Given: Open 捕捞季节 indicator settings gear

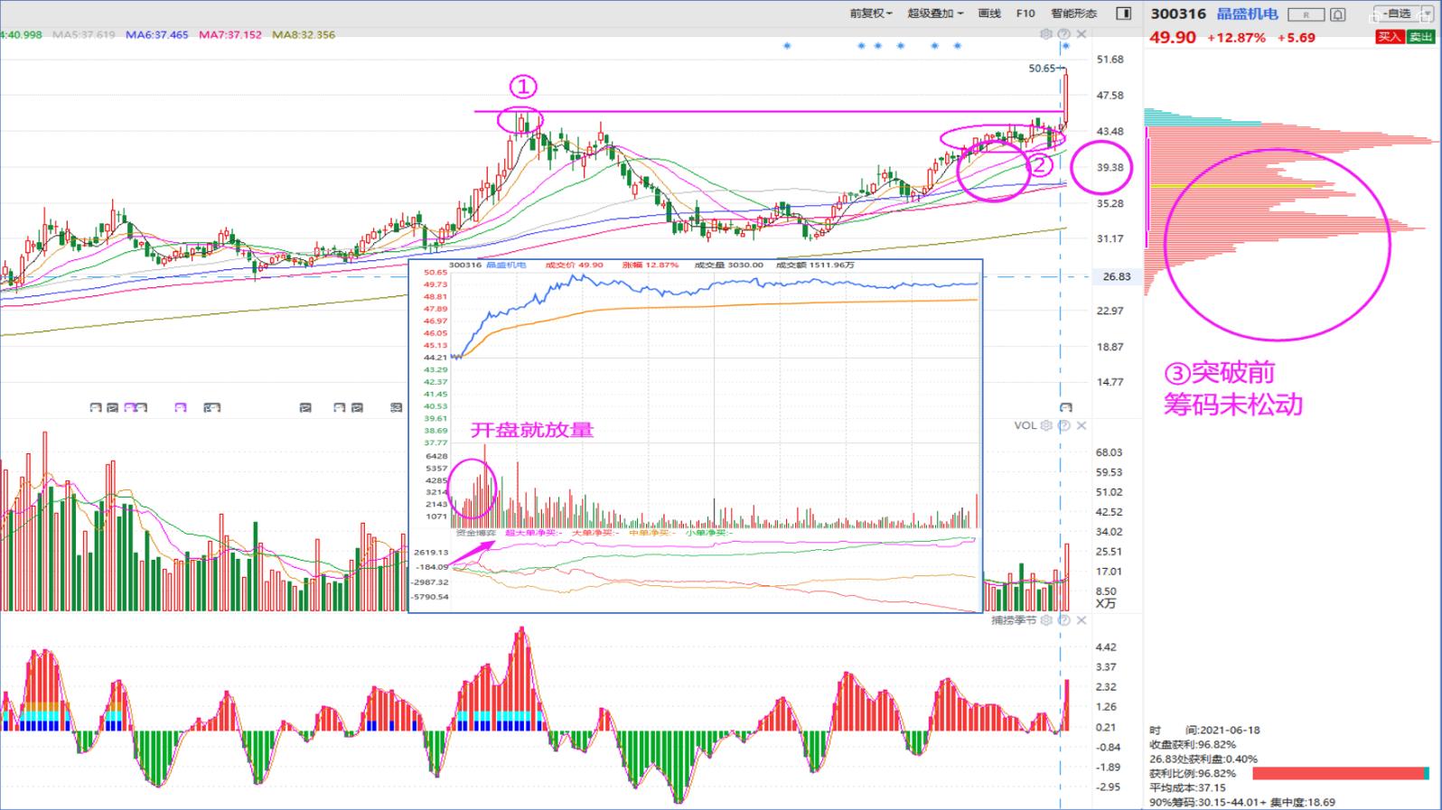Looking at the screenshot, I should (x=1046, y=620).
